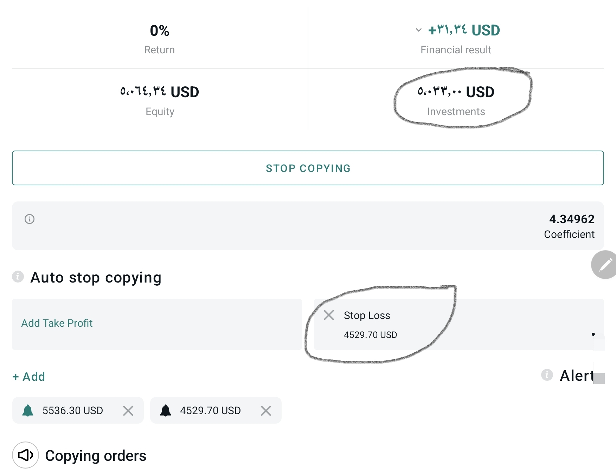Open the Coefficient info icon

(30, 219)
